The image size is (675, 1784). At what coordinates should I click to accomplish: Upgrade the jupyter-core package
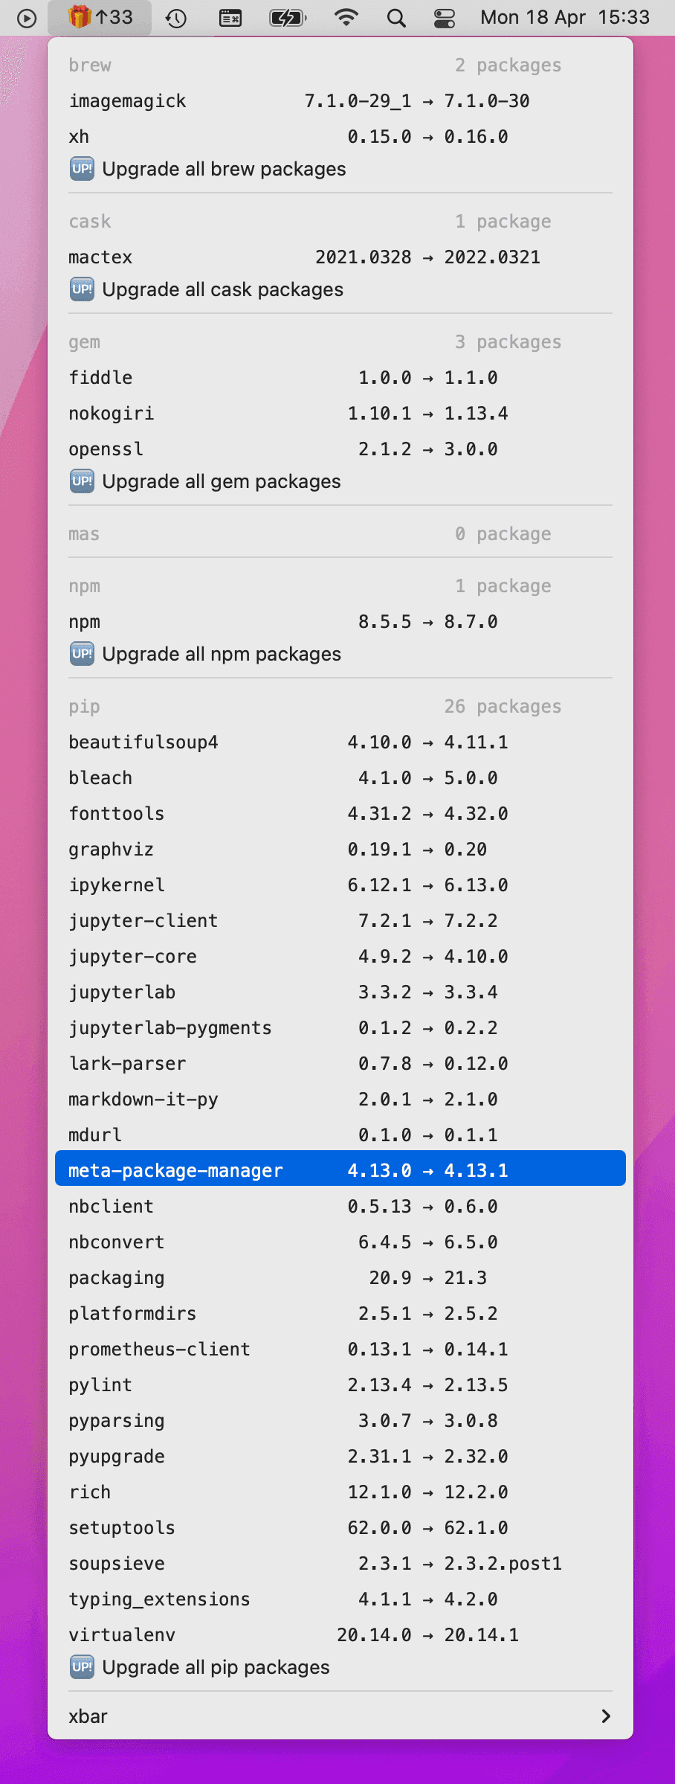[x=340, y=957]
